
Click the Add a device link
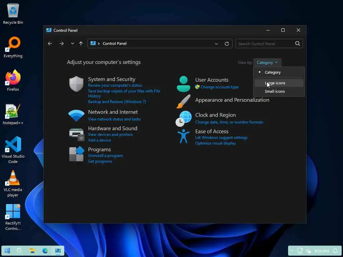[x=99, y=140]
